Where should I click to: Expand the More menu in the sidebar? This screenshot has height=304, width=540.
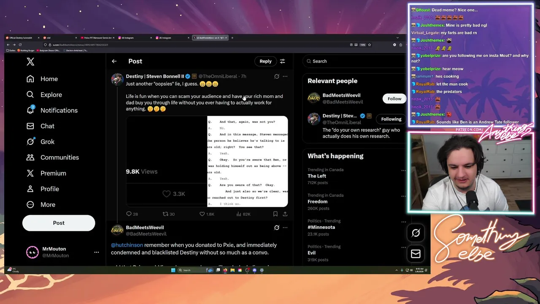[x=41, y=204]
